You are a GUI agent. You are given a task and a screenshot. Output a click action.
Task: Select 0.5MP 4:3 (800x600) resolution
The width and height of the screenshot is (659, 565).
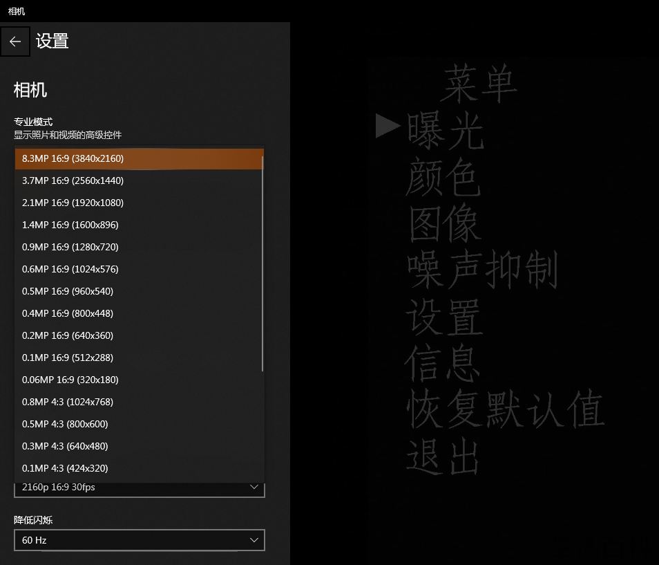click(139, 424)
